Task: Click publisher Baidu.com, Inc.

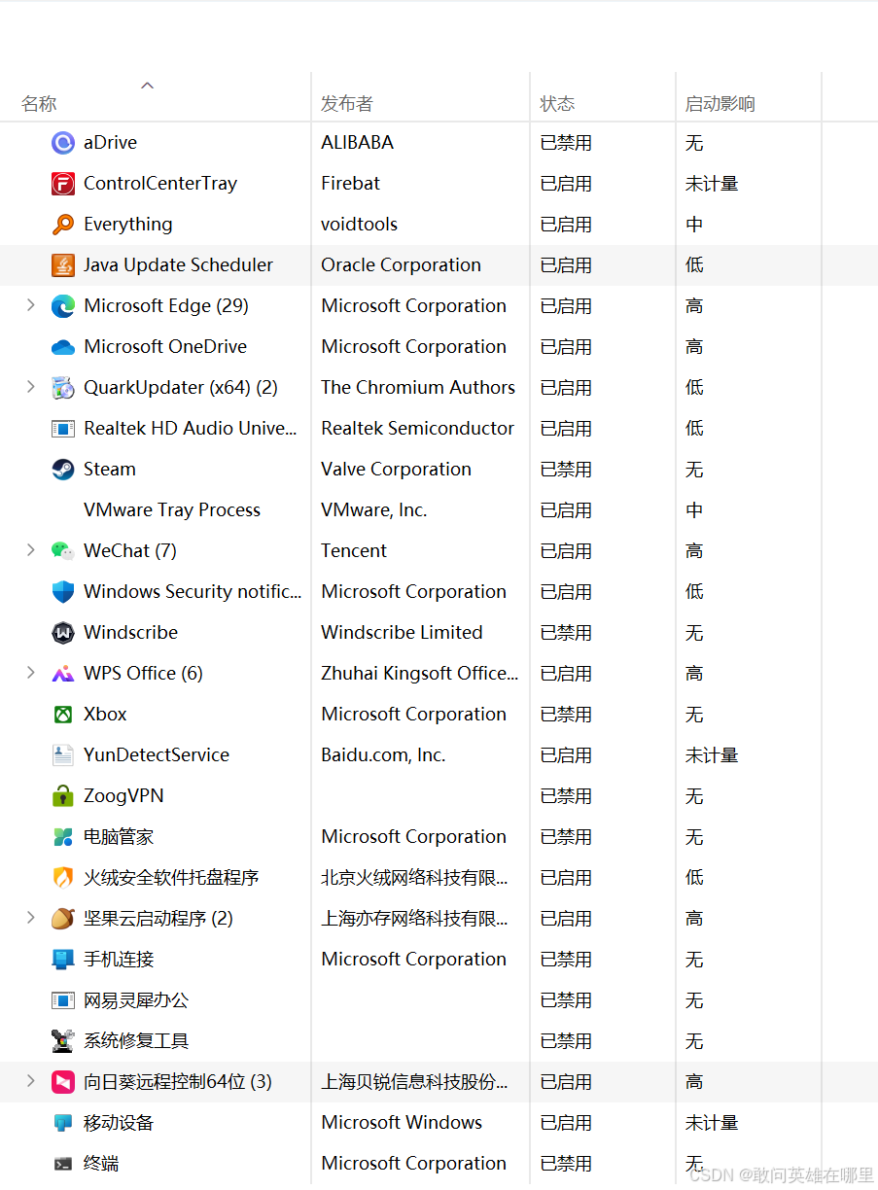Action: coord(383,755)
